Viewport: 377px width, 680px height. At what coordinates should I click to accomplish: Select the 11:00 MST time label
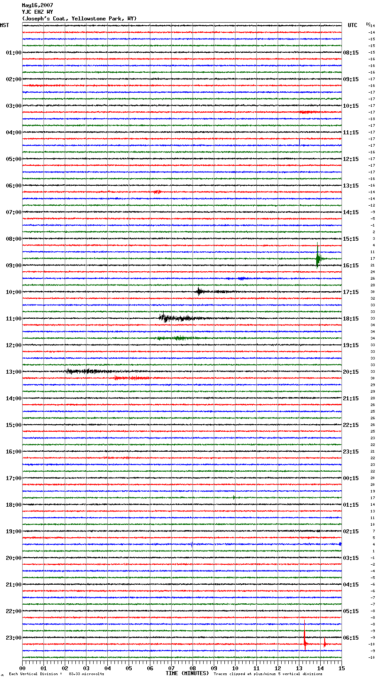coord(13,319)
